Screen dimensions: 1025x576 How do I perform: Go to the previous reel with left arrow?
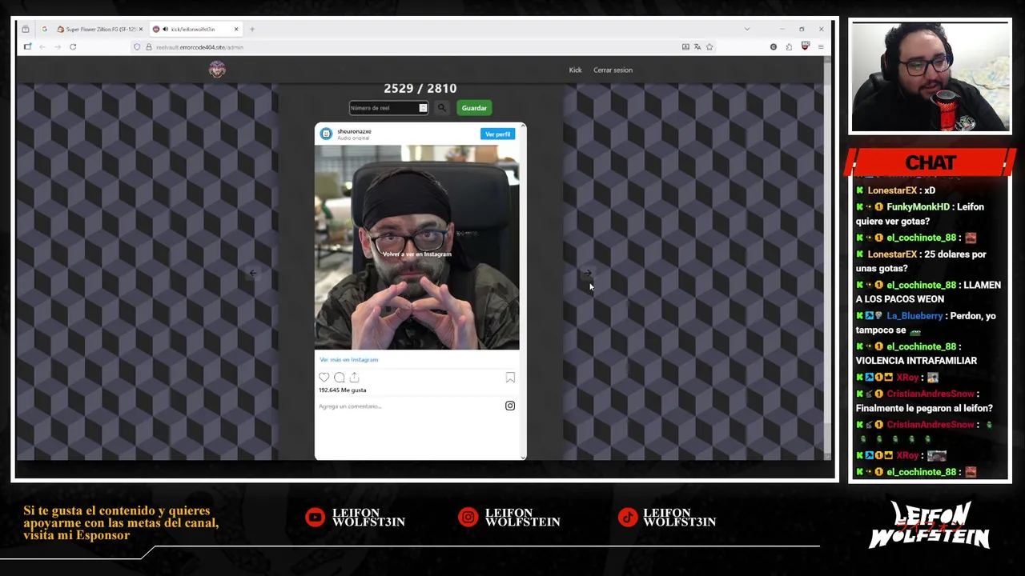(x=253, y=274)
